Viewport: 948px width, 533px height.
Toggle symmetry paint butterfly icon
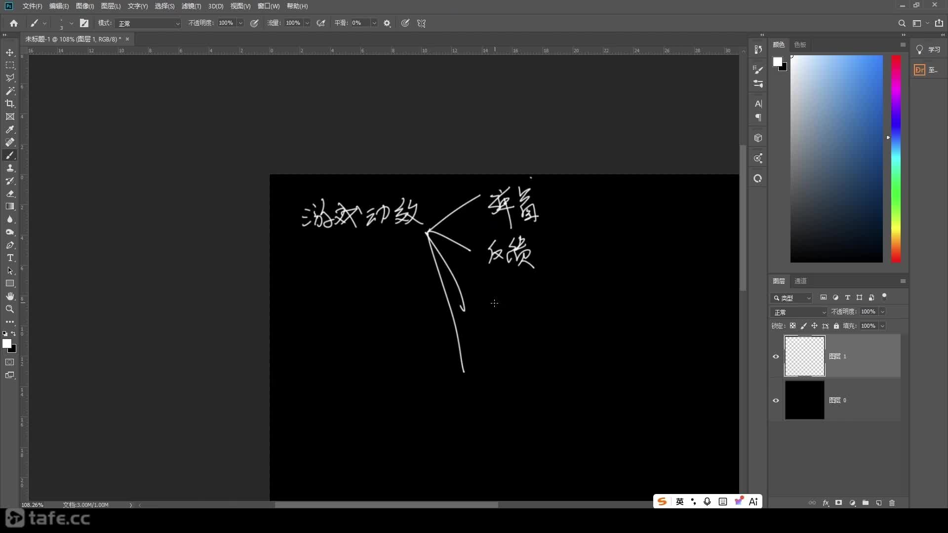coord(421,23)
